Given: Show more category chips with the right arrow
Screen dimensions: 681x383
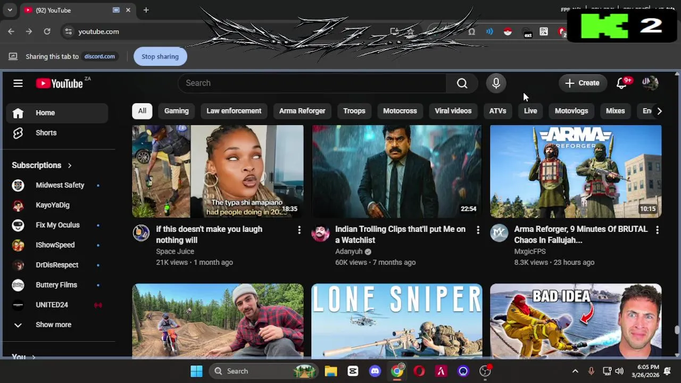Looking at the screenshot, I should point(659,111).
